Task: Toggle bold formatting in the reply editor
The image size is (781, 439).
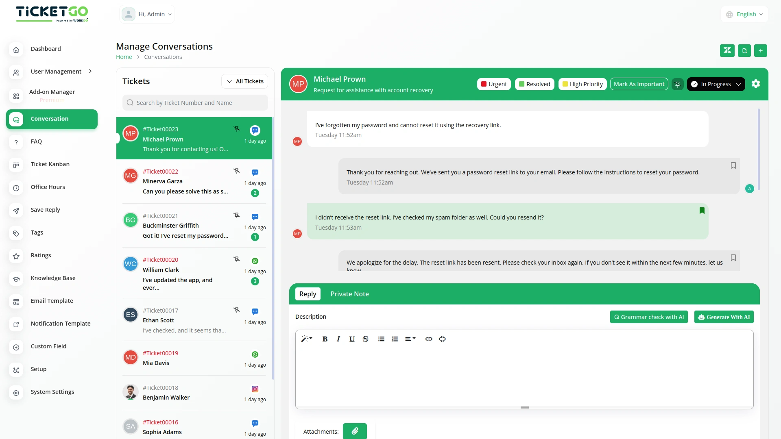Action: pos(325,339)
